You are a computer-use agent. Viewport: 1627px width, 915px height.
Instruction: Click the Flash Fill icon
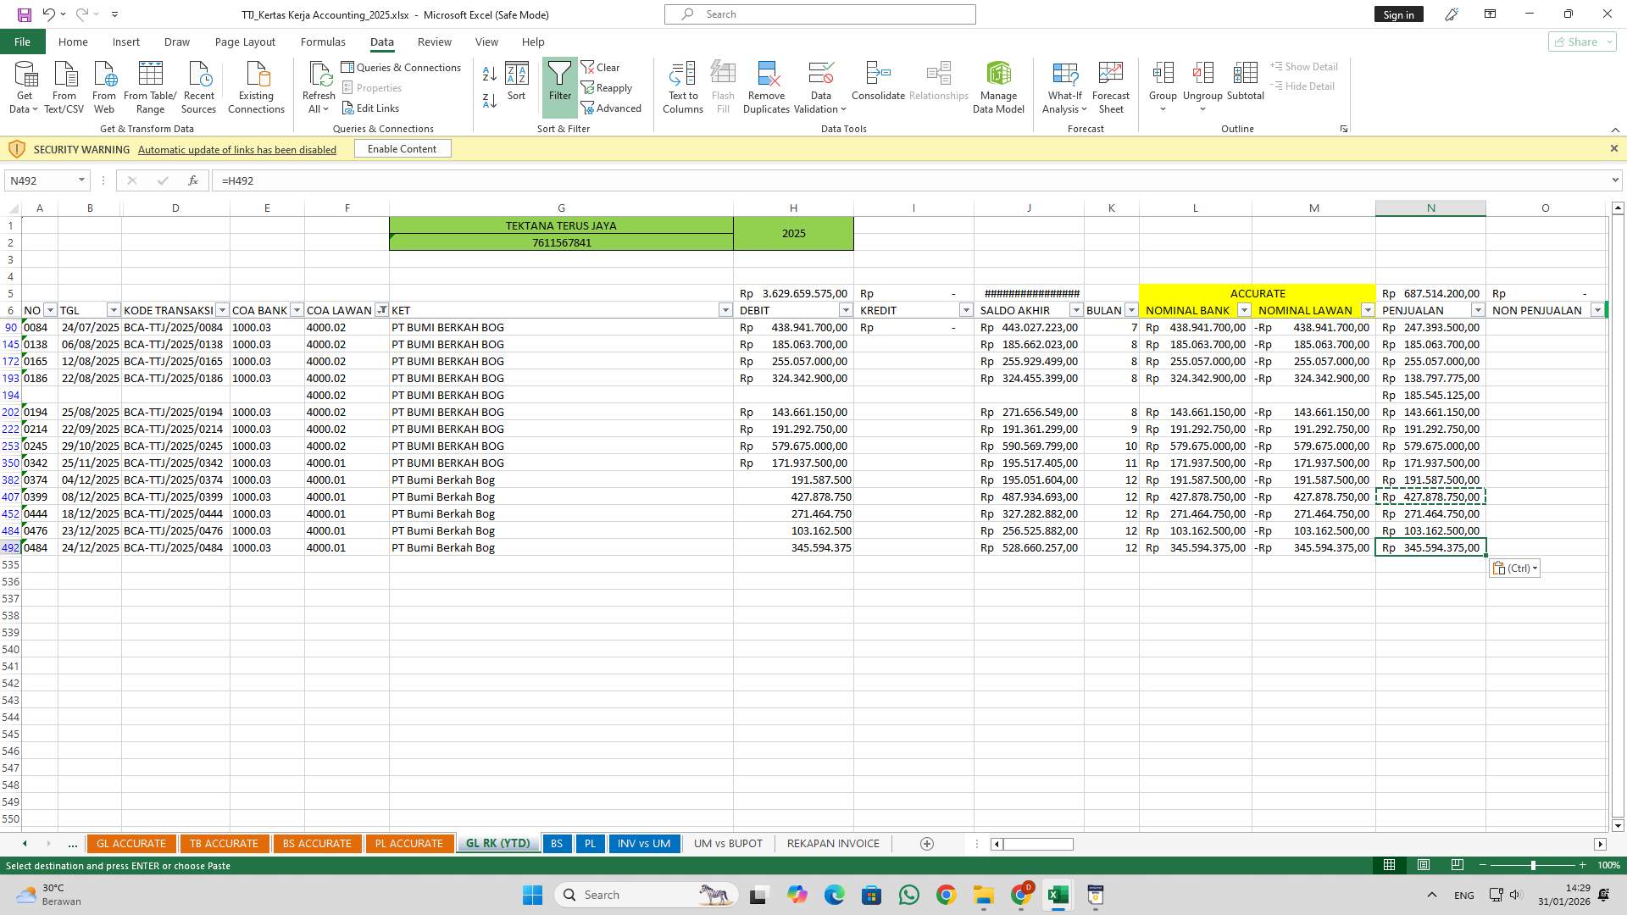coord(723,85)
